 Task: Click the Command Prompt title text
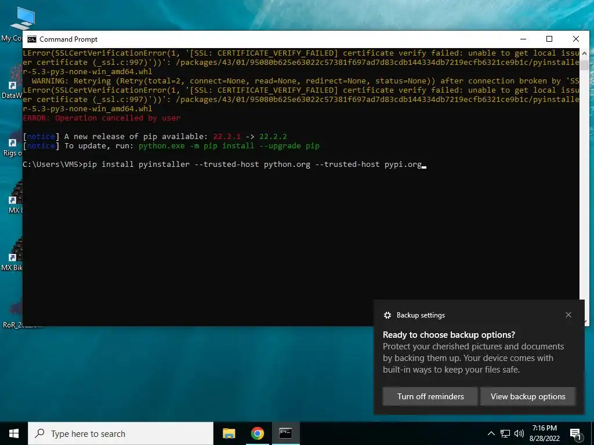pyautogui.click(x=68, y=39)
